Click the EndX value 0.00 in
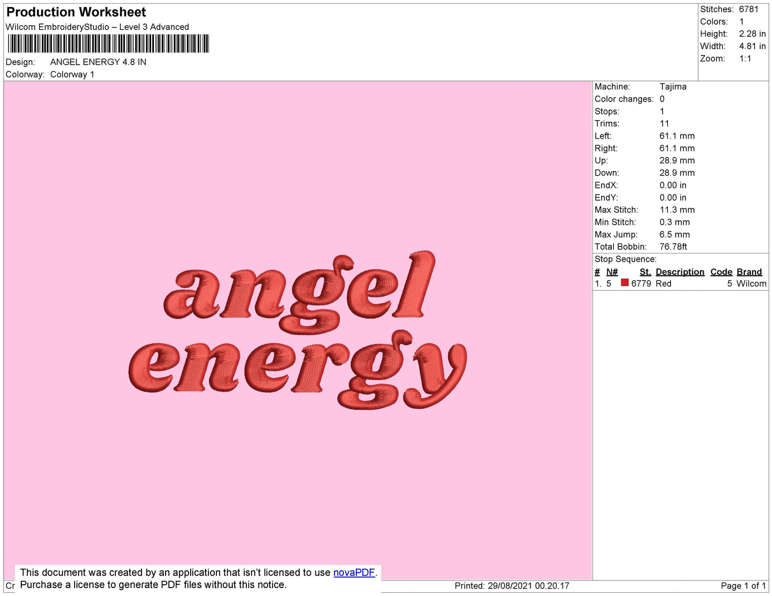Screen dimensions: 772x596 coord(673,185)
